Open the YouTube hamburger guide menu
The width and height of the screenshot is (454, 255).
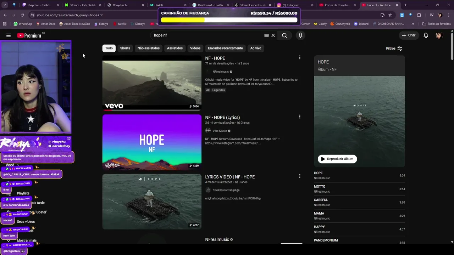coord(9,35)
